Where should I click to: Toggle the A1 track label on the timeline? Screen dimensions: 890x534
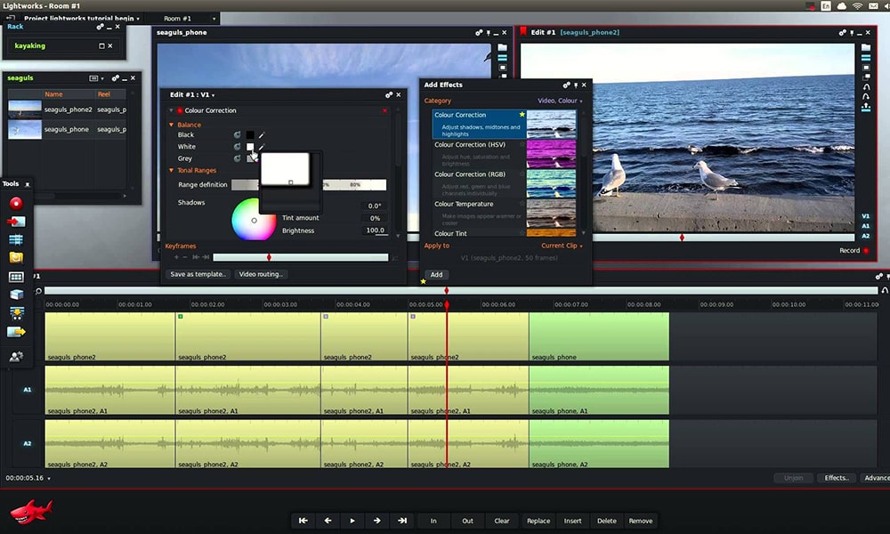(x=28, y=390)
